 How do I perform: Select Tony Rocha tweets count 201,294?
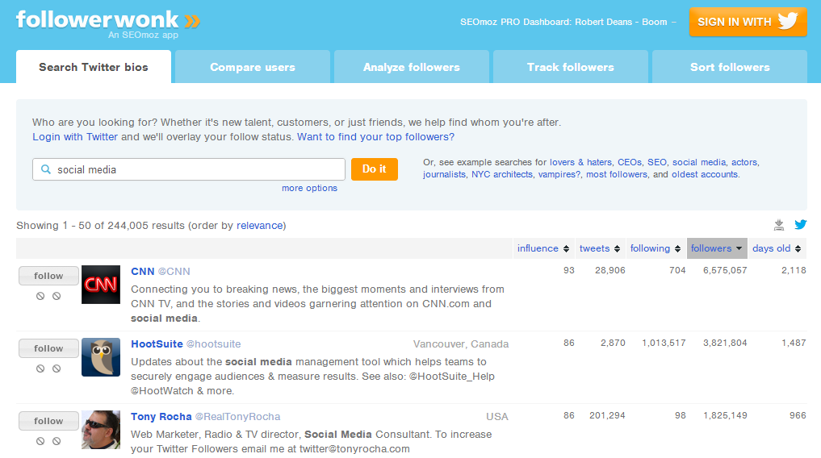607,415
